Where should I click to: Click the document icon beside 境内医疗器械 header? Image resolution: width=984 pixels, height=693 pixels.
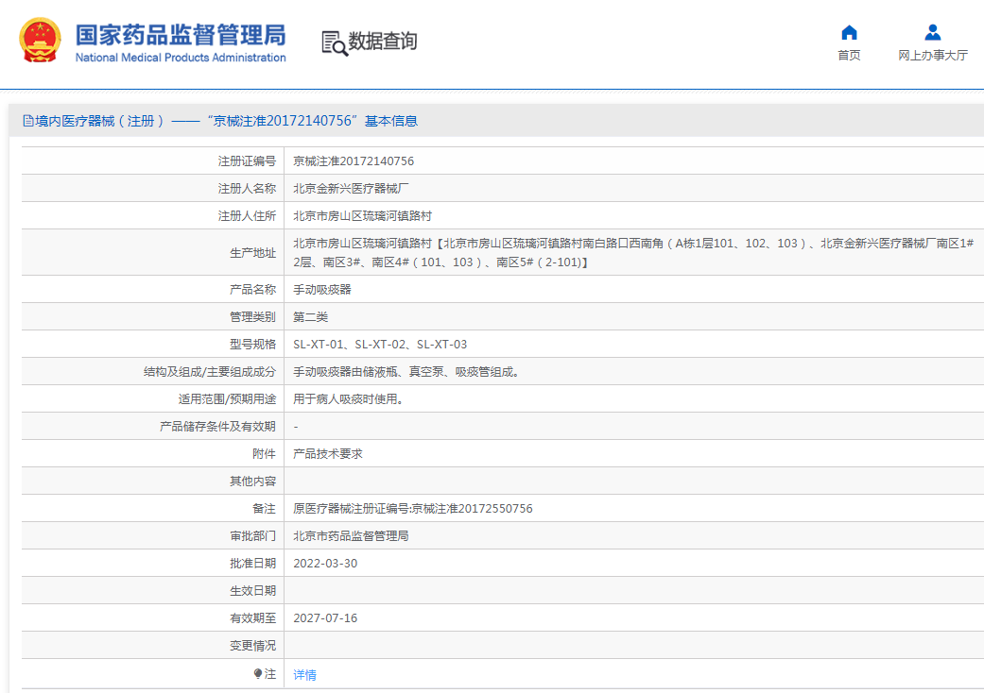pyautogui.click(x=27, y=121)
